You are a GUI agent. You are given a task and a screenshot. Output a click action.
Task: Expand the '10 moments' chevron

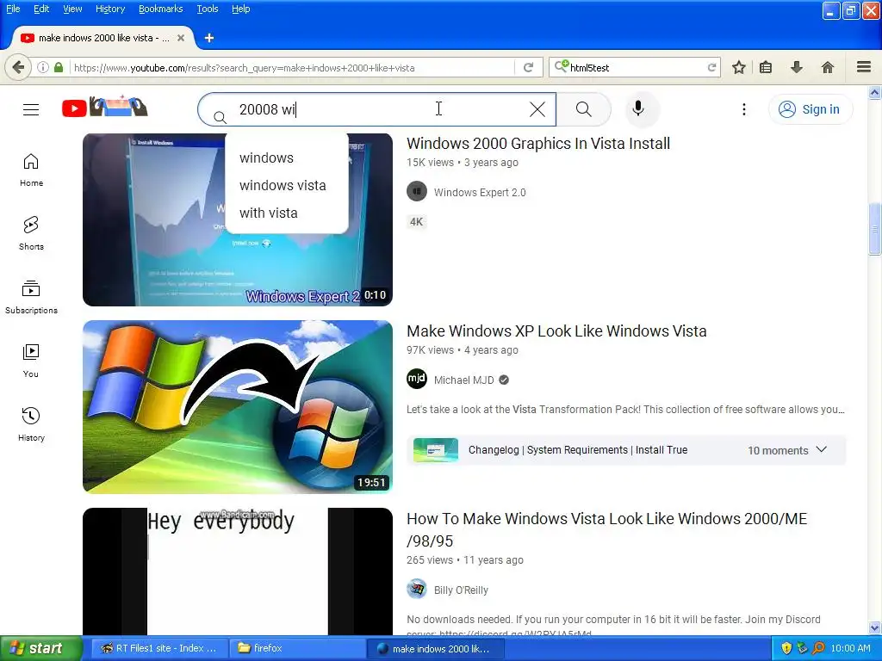[x=821, y=449]
